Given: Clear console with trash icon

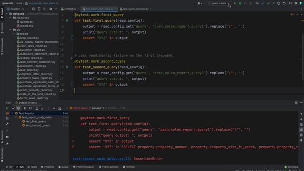Looking at the screenshot, I should [x=301, y=140].
